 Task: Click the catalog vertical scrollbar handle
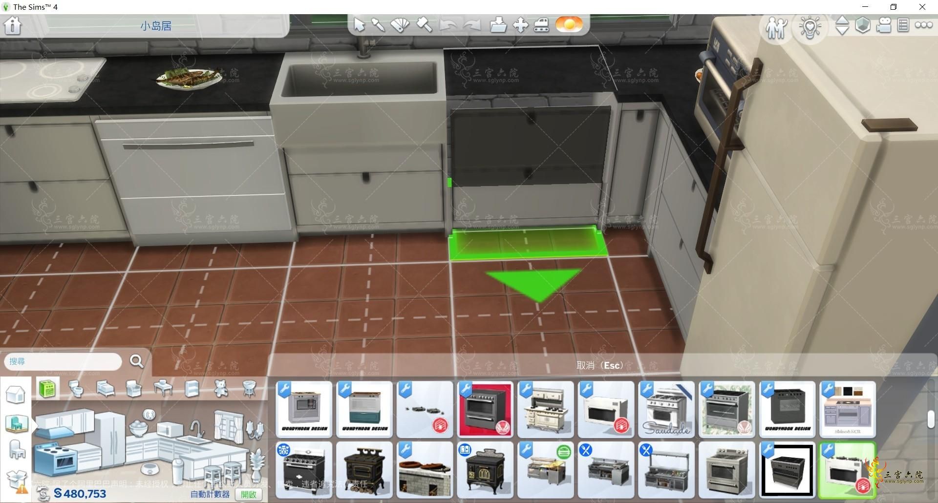coord(931,420)
